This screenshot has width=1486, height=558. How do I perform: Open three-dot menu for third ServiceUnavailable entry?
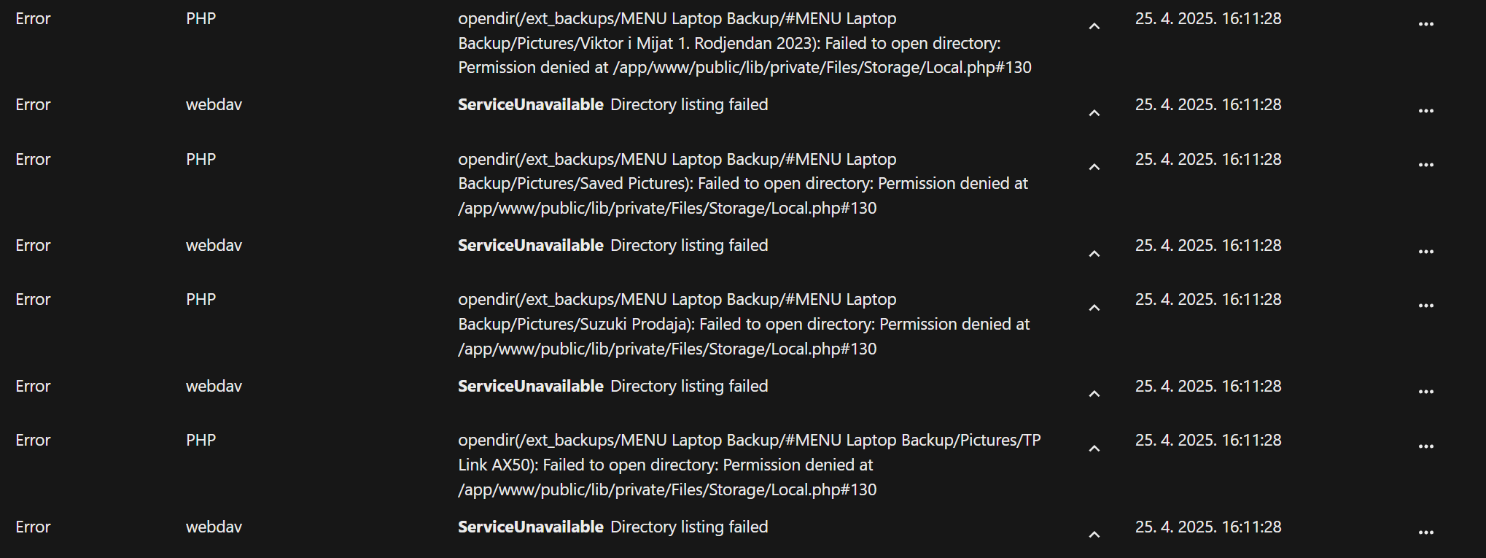[x=1425, y=392]
